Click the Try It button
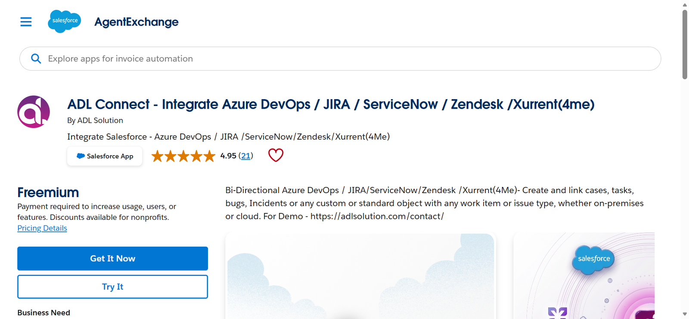 (x=112, y=287)
